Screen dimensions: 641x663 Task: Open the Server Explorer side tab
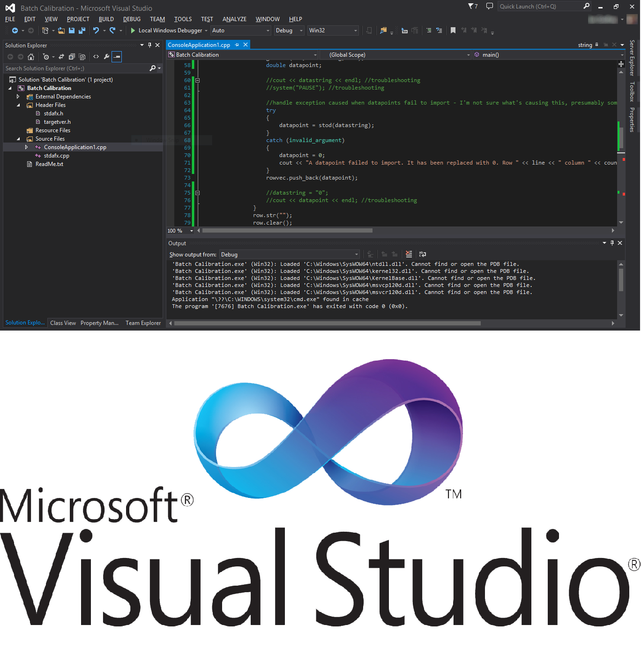click(632, 58)
